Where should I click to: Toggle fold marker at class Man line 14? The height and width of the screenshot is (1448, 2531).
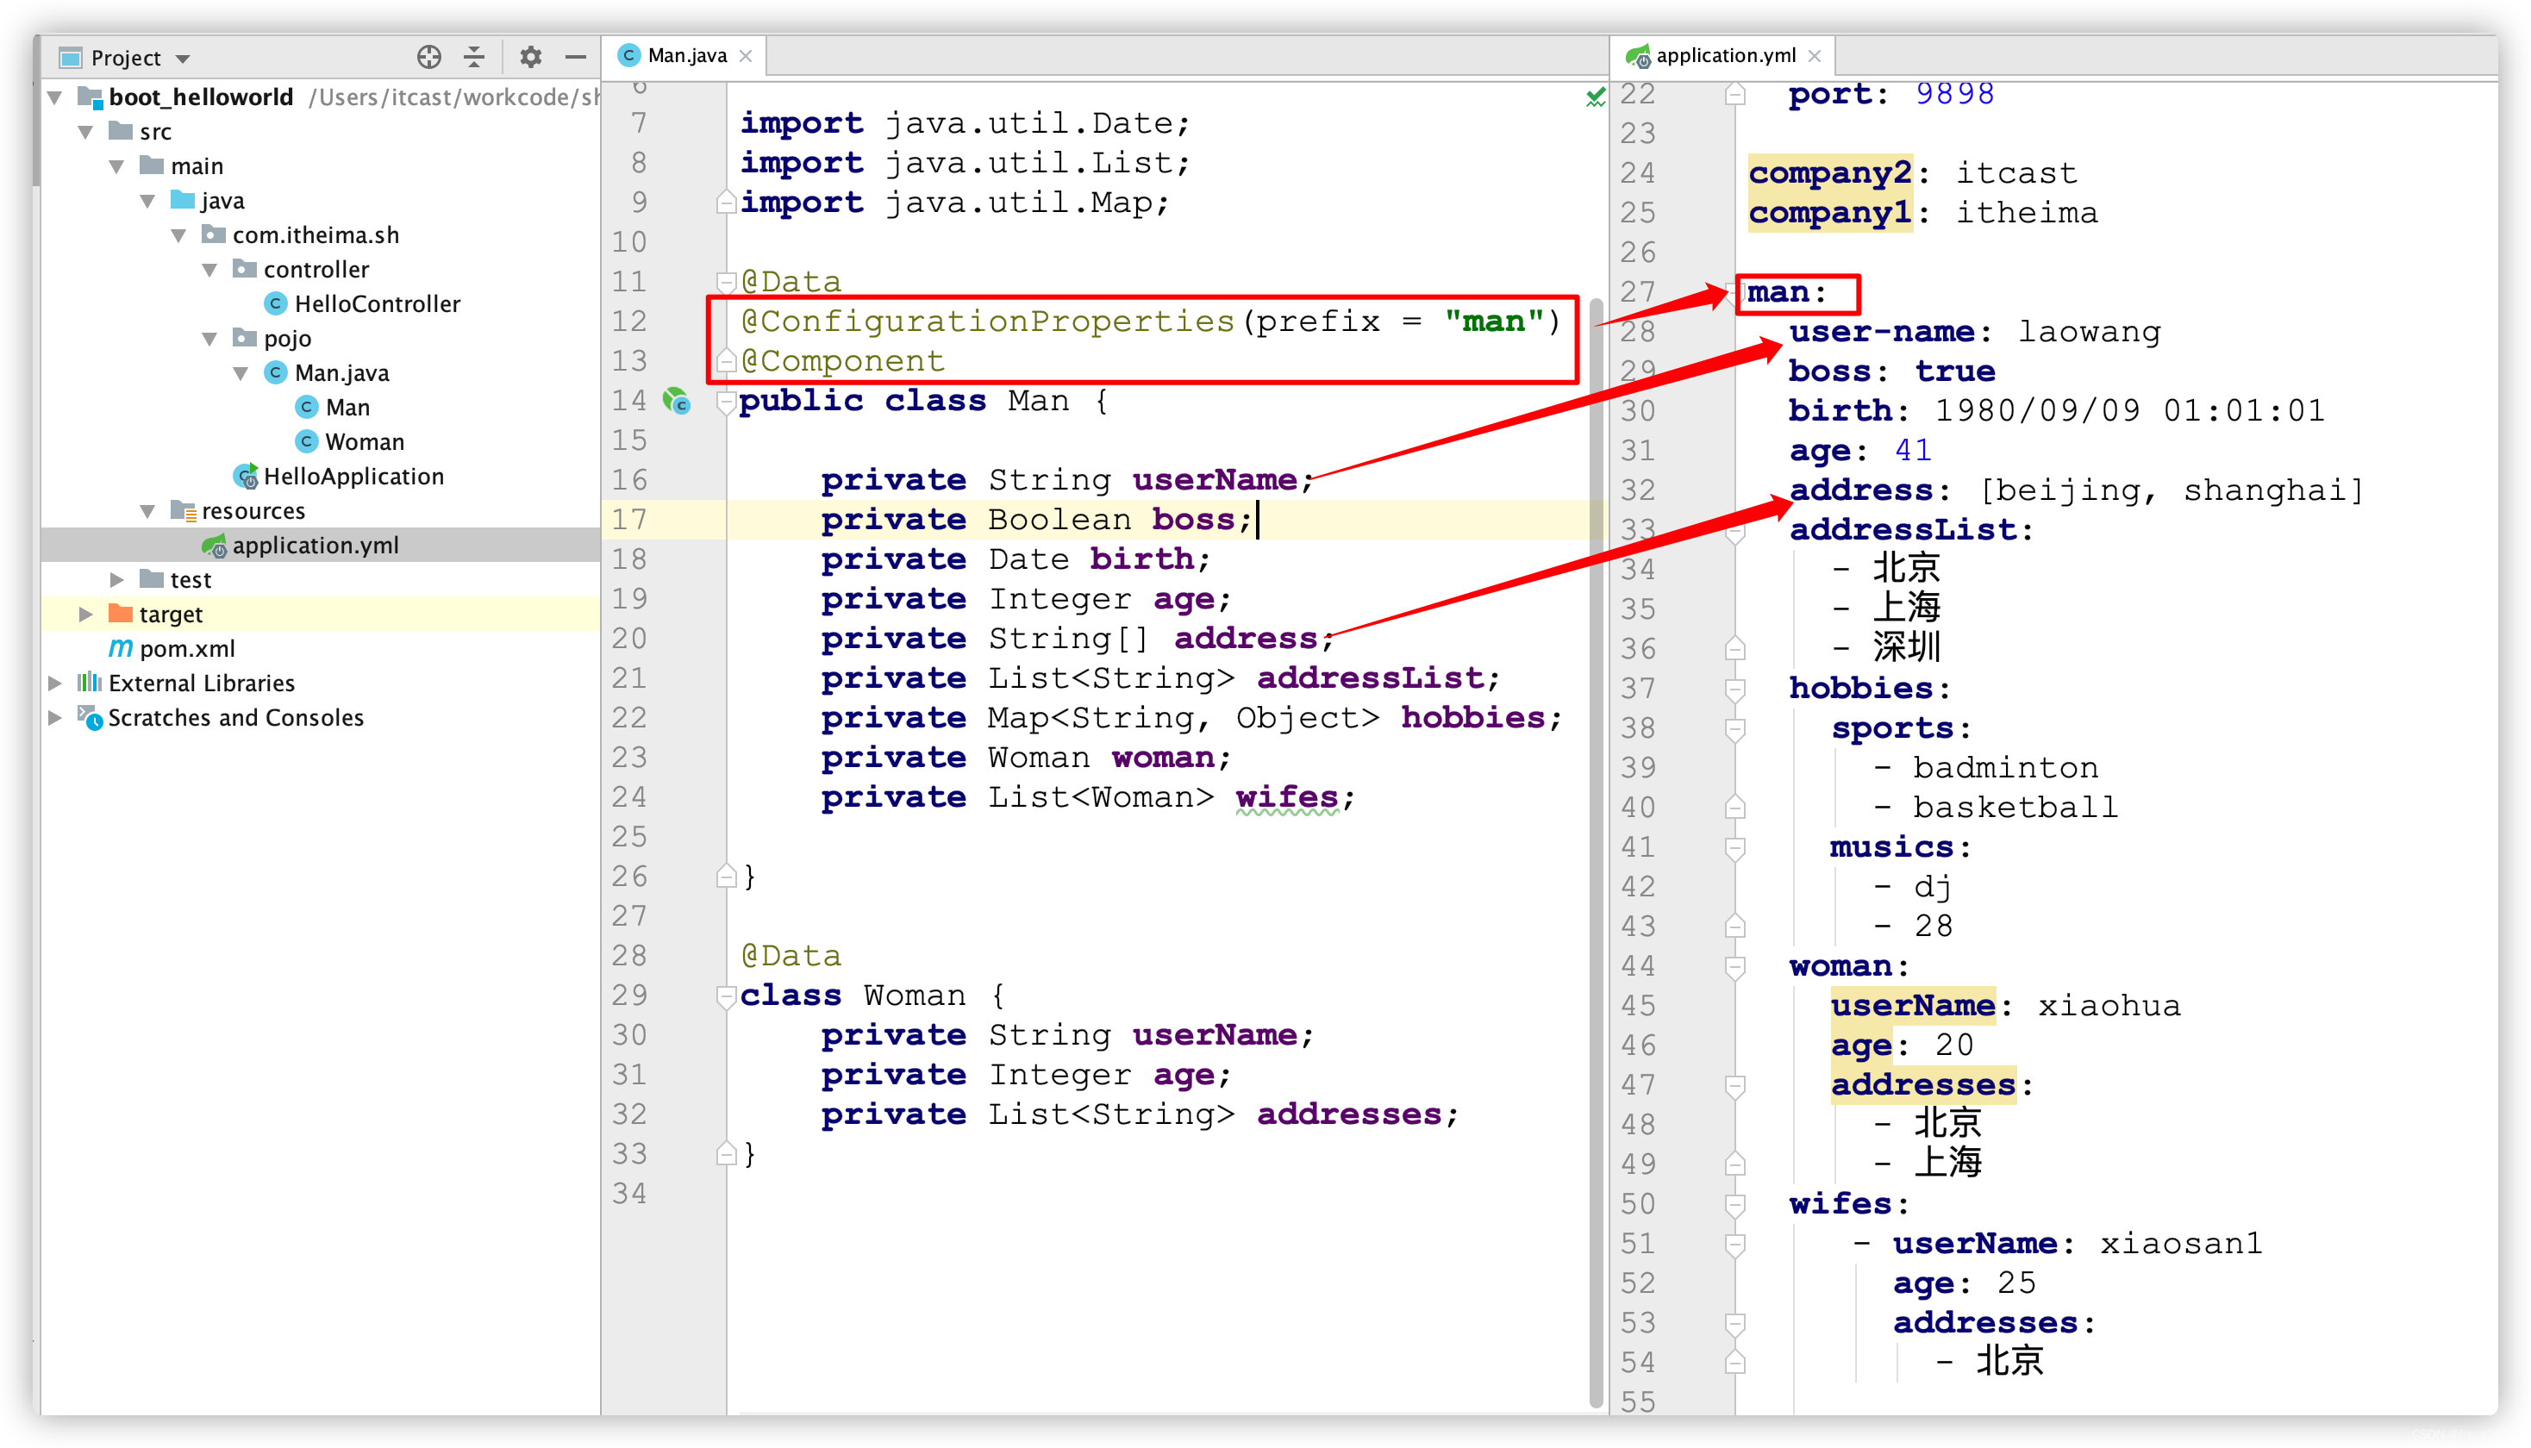pos(726,402)
